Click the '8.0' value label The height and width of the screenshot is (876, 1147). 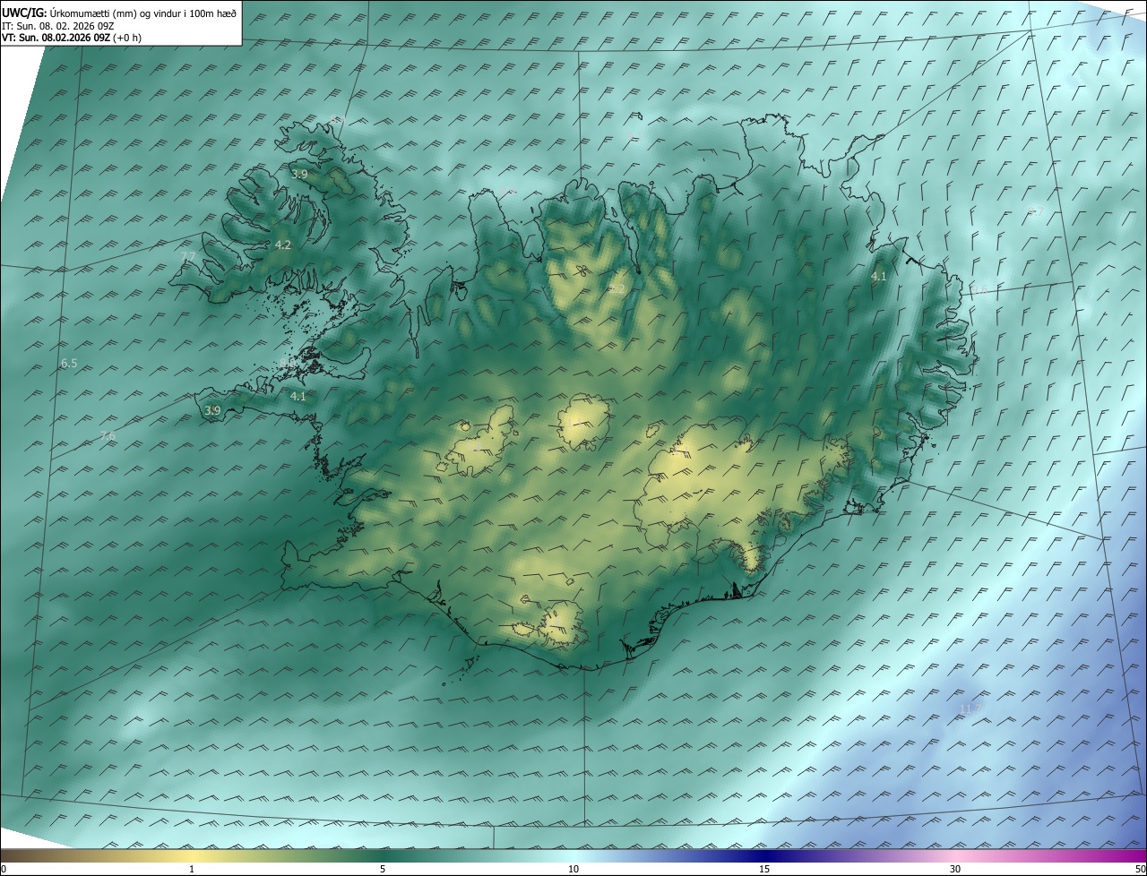pos(287,362)
